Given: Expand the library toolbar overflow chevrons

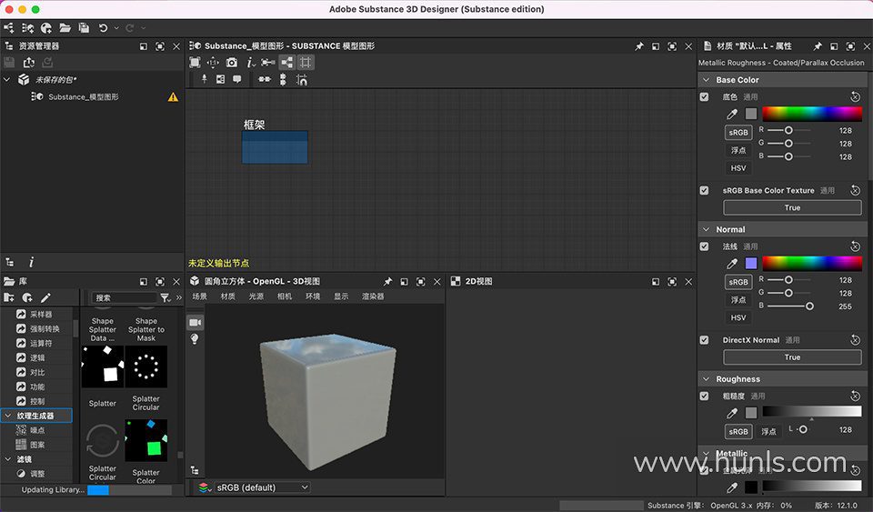Looking at the screenshot, I should click(x=179, y=297).
